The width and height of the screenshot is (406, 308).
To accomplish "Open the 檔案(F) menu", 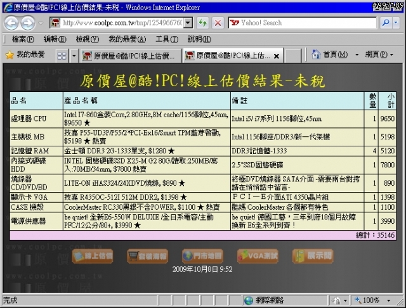I will (x=23, y=39).
